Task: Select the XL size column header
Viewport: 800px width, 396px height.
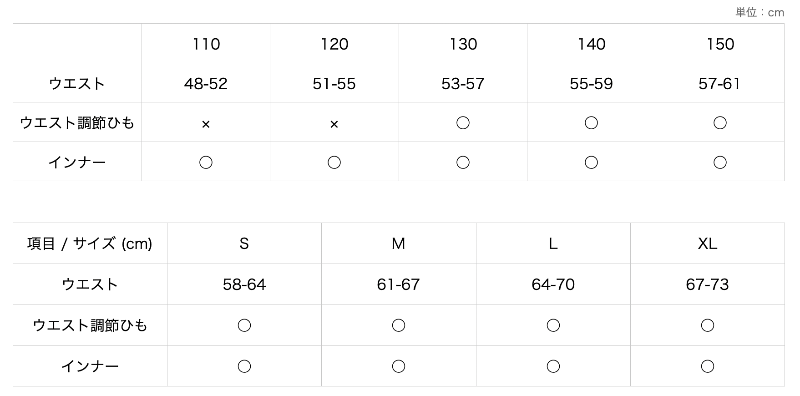Action: (x=708, y=244)
